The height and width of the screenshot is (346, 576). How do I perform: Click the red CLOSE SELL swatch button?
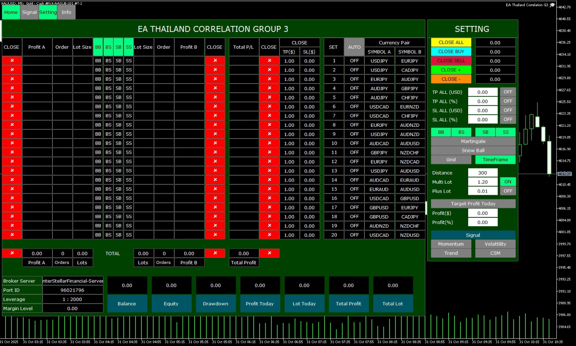click(x=451, y=61)
